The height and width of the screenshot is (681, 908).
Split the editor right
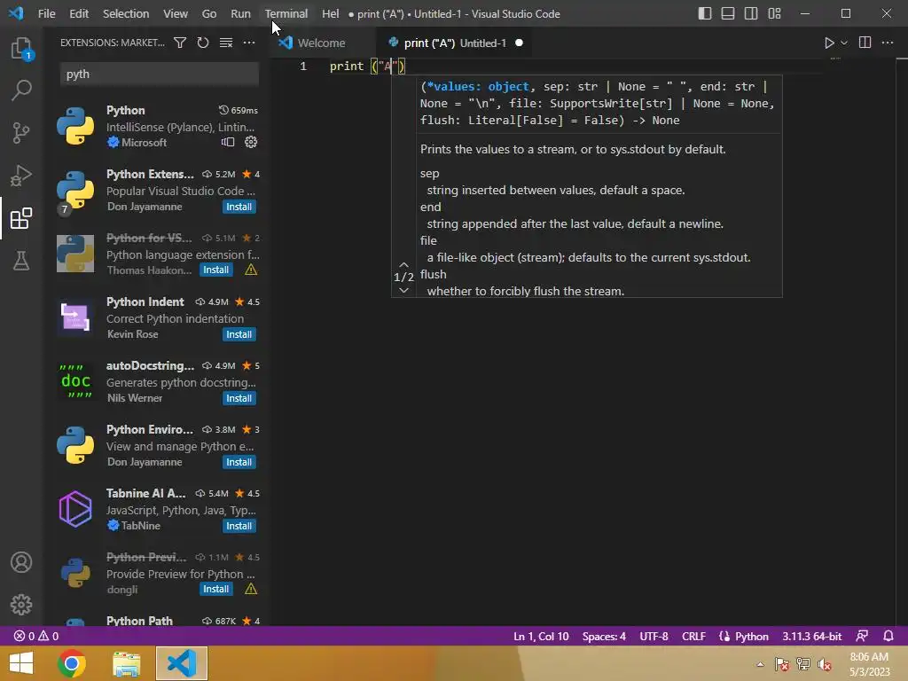tap(865, 43)
